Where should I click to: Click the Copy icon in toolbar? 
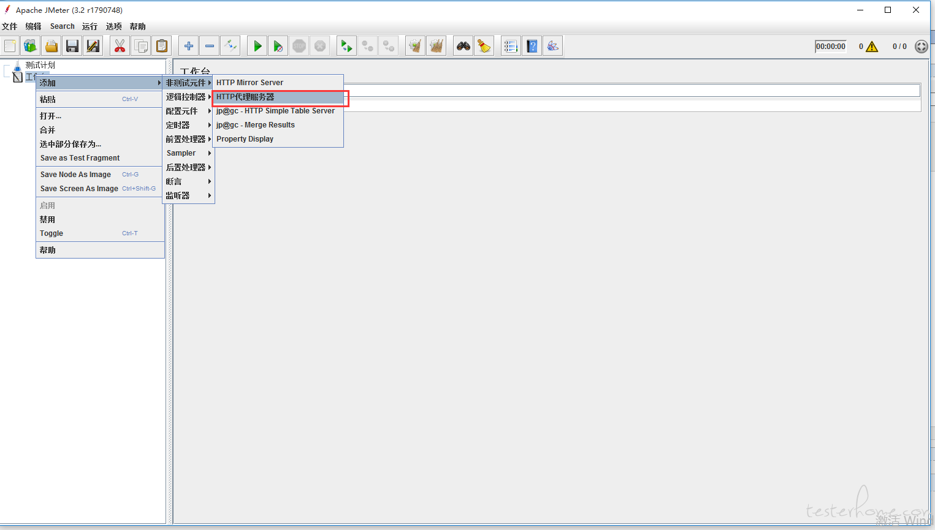[141, 46]
